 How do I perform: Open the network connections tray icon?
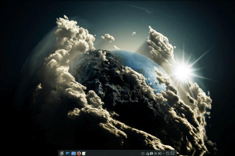147,153
